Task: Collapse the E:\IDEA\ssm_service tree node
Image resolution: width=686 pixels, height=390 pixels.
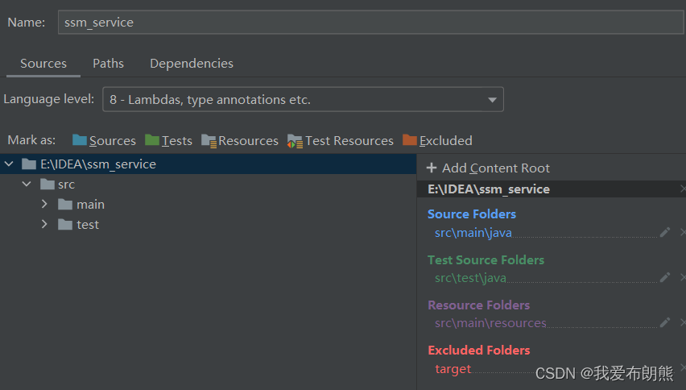Action: point(9,164)
